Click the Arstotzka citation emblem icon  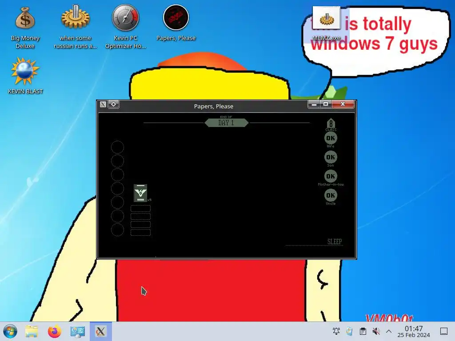(140, 193)
